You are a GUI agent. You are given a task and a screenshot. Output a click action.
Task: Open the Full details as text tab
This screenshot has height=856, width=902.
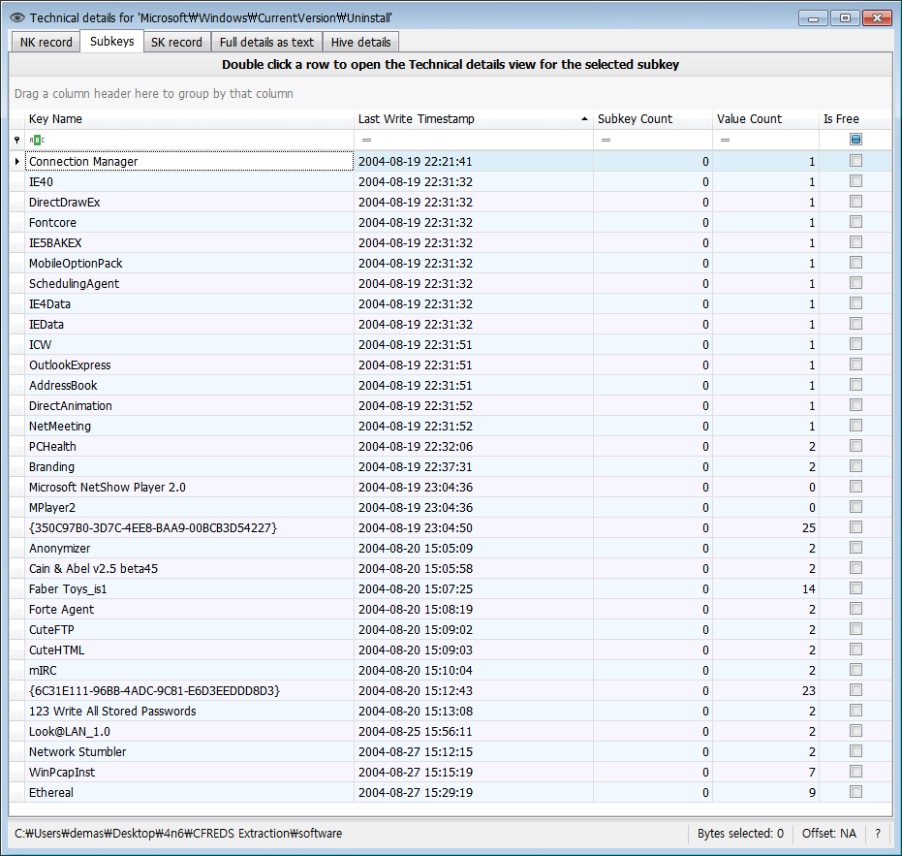(x=267, y=42)
